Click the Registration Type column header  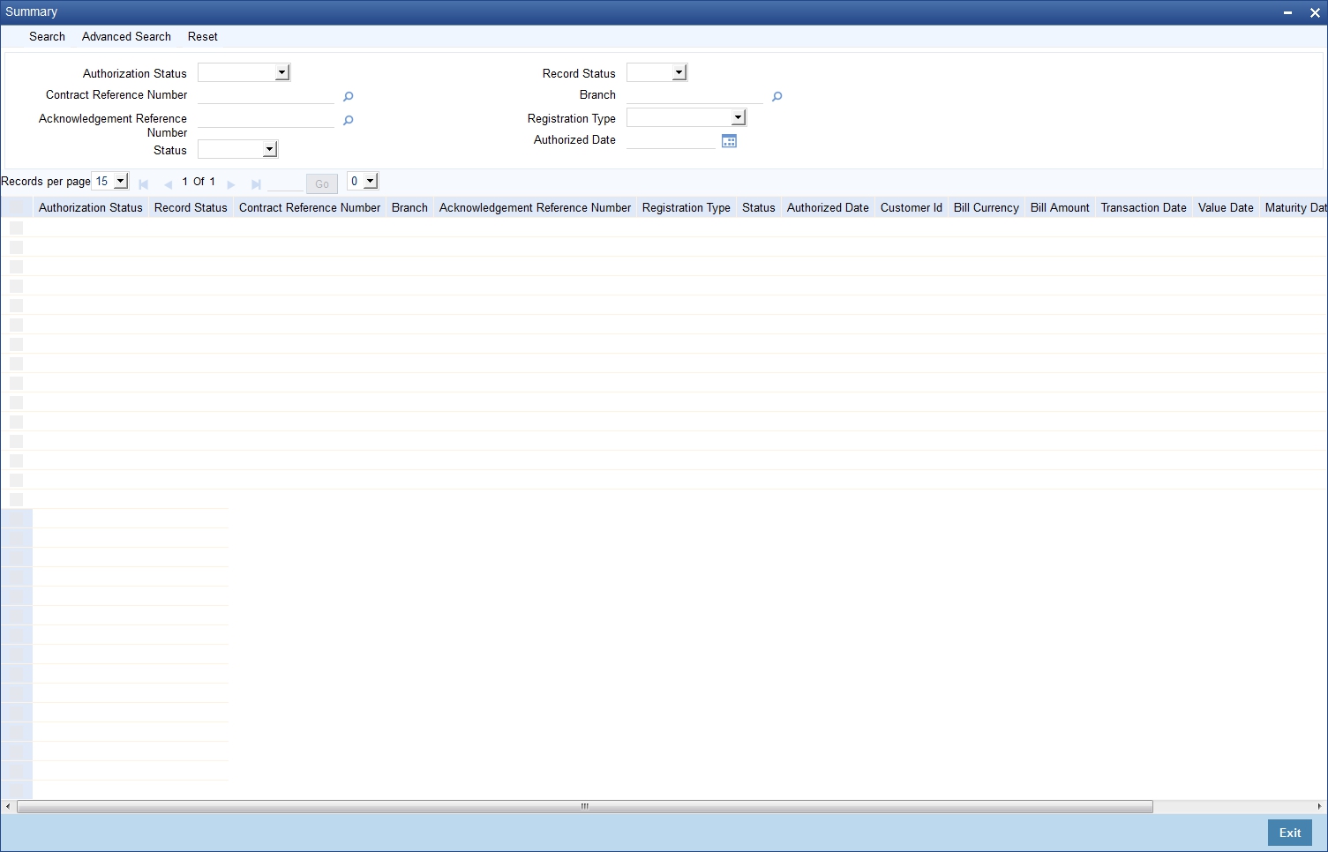tap(687, 207)
